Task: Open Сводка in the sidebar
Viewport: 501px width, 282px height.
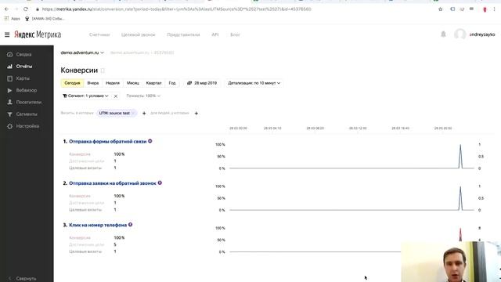Action: click(23, 54)
